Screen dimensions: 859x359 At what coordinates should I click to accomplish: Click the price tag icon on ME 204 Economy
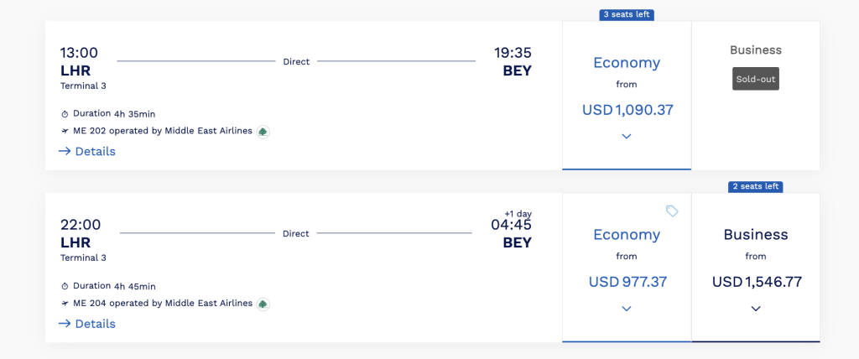pyautogui.click(x=672, y=211)
